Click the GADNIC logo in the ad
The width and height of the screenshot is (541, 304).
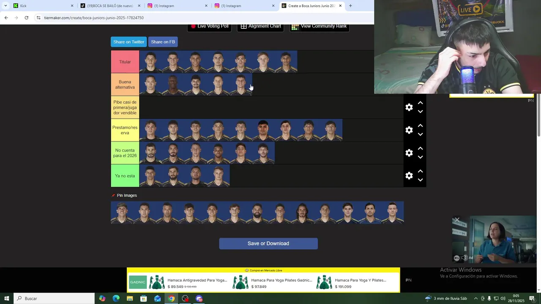(138, 282)
